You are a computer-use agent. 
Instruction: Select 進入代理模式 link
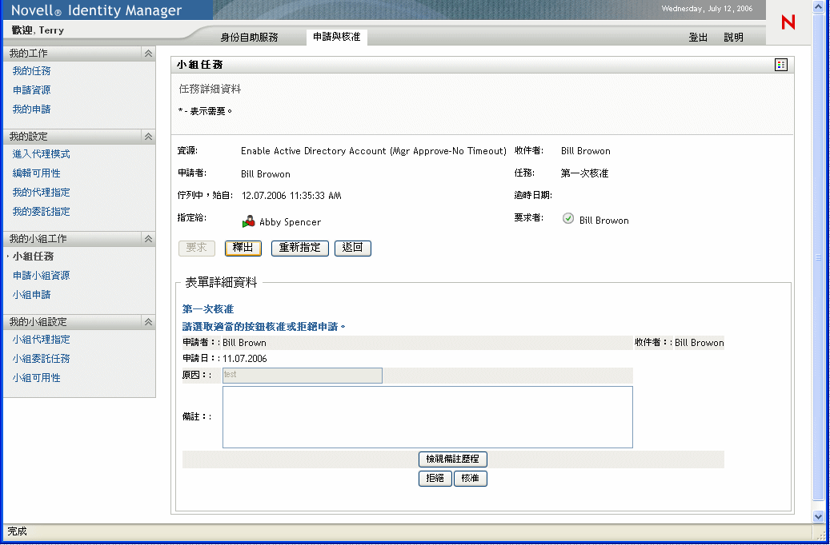(x=42, y=153)
